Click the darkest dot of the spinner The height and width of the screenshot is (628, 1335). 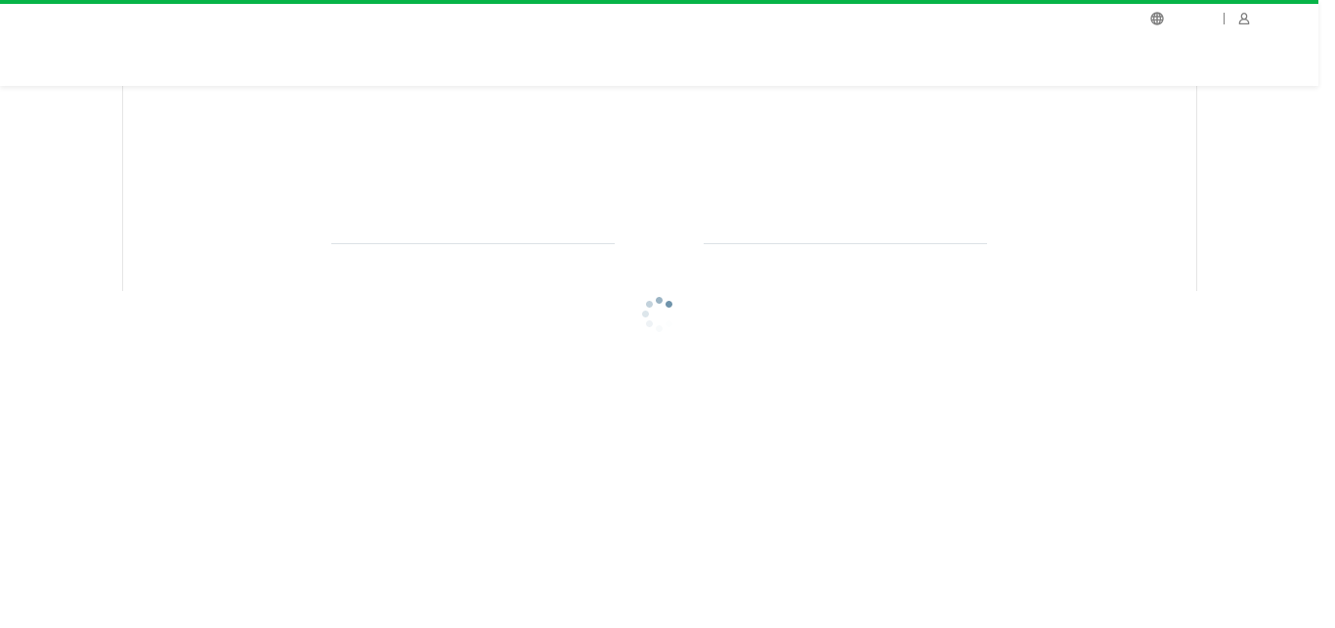point(668,304)
